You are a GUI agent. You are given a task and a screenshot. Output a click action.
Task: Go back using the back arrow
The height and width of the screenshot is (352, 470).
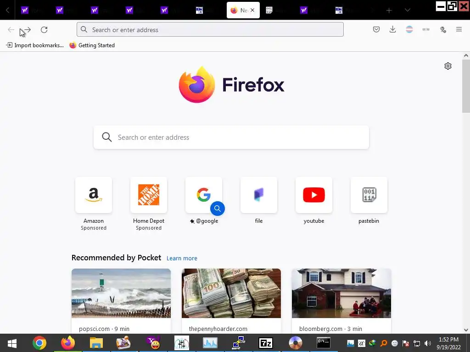pos(11,30)
